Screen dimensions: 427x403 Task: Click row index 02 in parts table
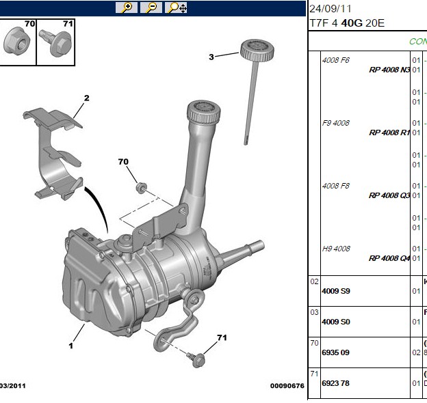click(x=314, y=281)
